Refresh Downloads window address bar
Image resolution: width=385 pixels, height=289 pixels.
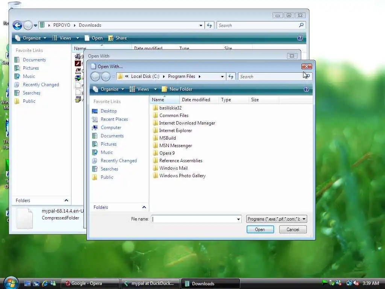pyautogui.click(x=209, y=25)
